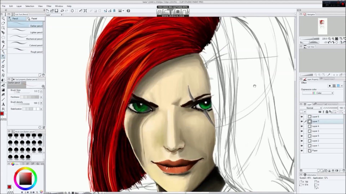Select the Zoom tool in the tool palette
The image size is (346, 194).
click(x=3, y=19)
